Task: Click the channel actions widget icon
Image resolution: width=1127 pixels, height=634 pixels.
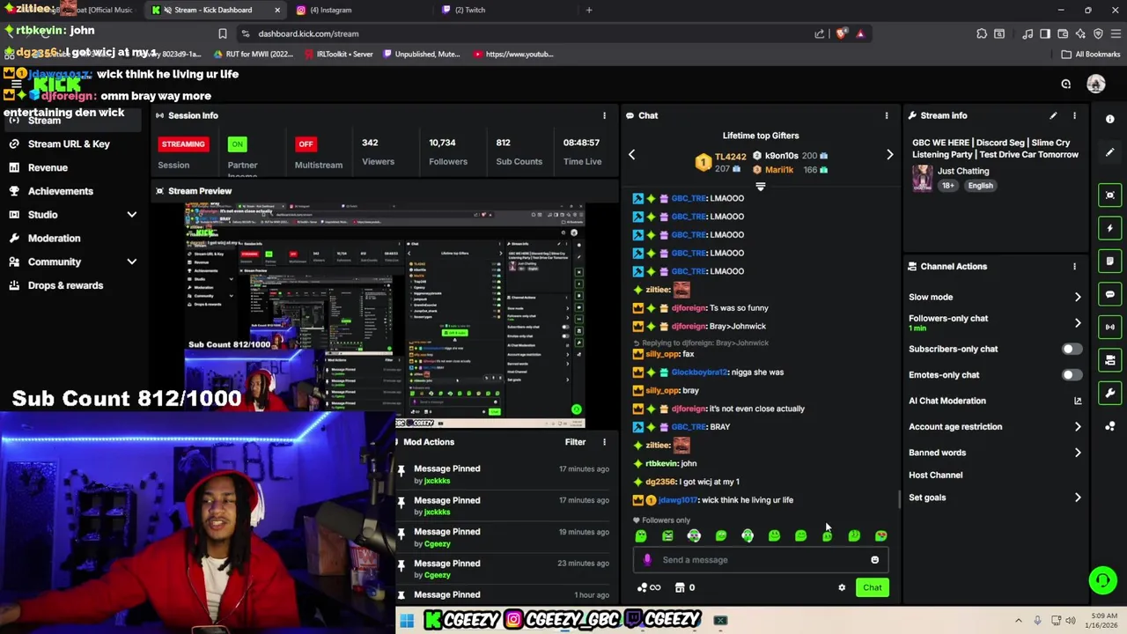Action: (x=1110, y=360)
